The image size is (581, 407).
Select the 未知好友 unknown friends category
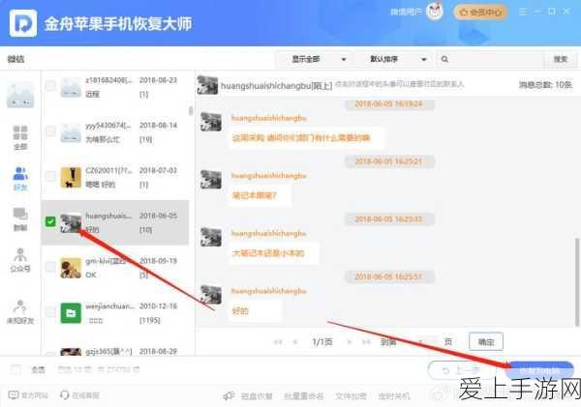20,312
